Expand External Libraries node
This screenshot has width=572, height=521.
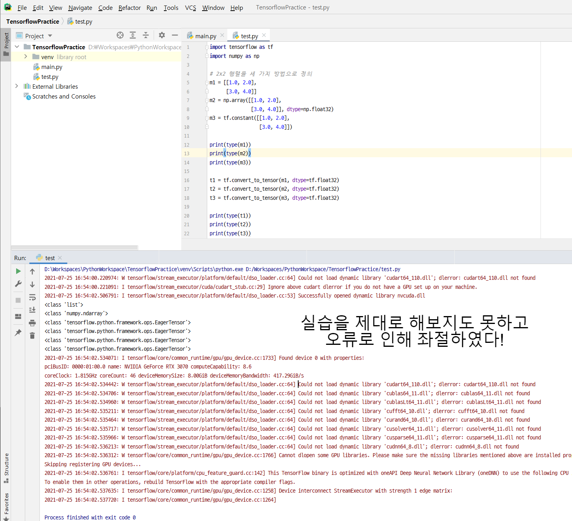(x=17, y=86)
